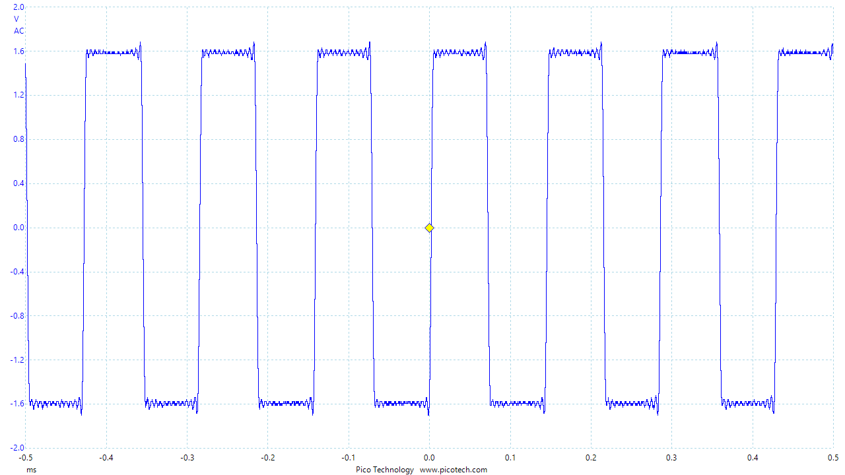The height and width of the screenshot is (475, 845).
Task: Select the yellow diamond trigger marker
Action: (429, 228)
